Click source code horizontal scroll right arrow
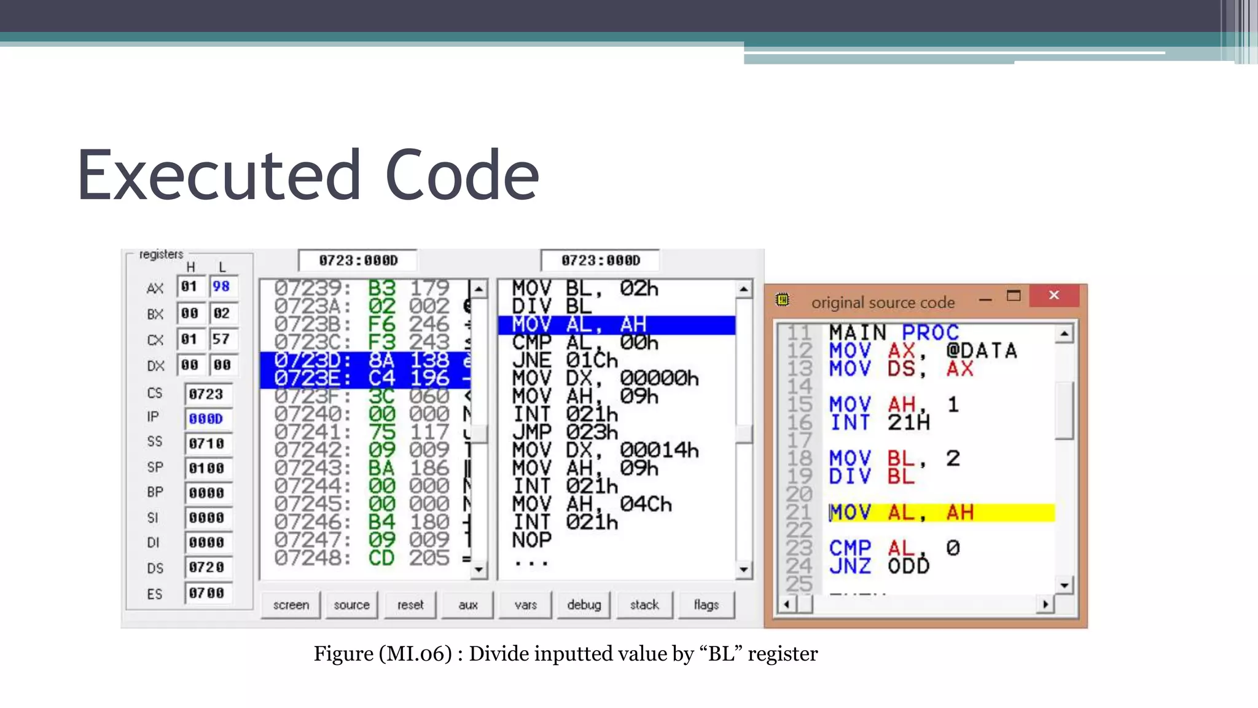This screenshot has width=1258, height=708. point(1046,605)
